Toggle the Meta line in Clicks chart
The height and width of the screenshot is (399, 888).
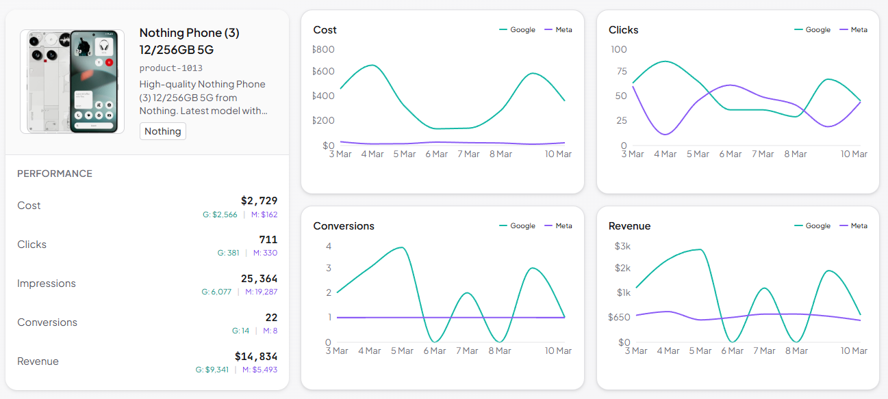[853, 29]
